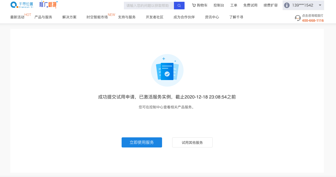
Task: Open 解决方案 menu item
Action: [x=69, y=17]
